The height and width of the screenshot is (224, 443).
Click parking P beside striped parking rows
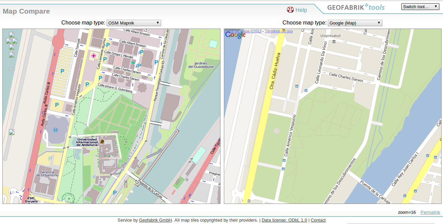62,71
